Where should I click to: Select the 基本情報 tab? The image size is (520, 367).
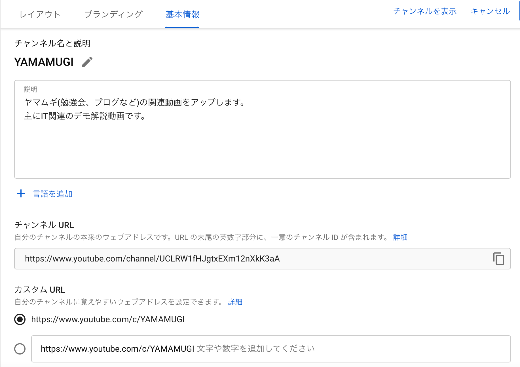(x=182, y=14)
